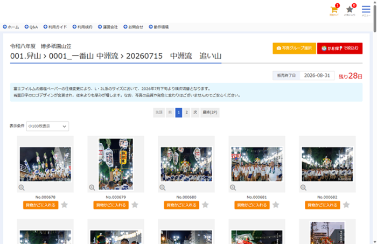Zoom photo No.000680 with magnifier icon
This screenshot has width=377, height=244.
(x=162, y=187)
